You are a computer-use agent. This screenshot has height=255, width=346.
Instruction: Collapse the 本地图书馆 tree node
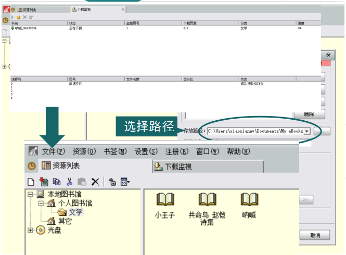click(x=31, y=194)
